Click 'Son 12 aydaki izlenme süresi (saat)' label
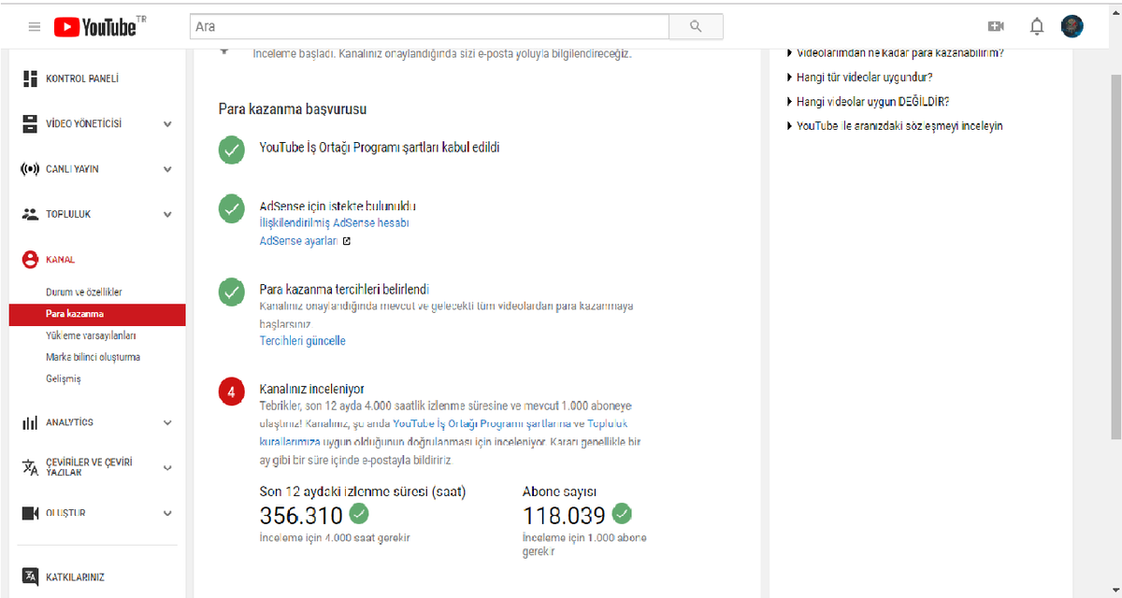The height and width of the screenshot is (598, 1122). click(x=362, y=491)
